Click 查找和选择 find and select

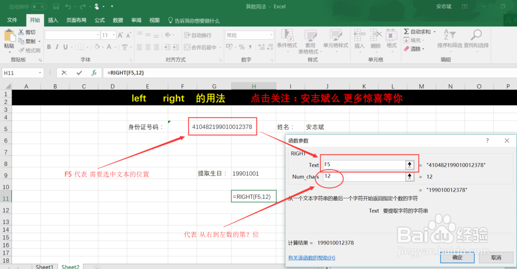coord(476,40)
